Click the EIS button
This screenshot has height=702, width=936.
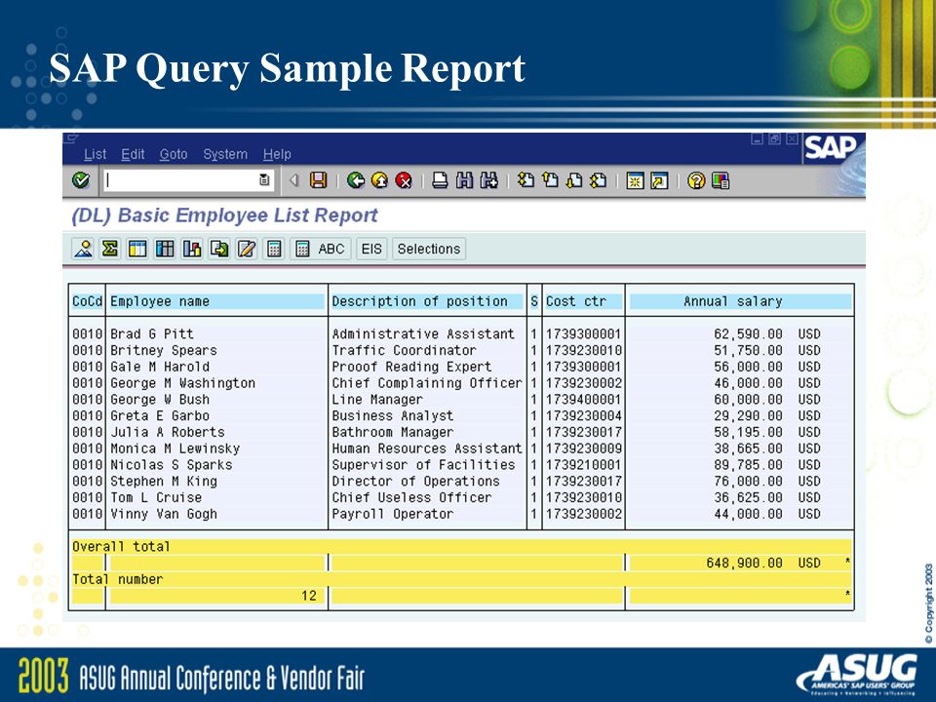coord(371,249)
